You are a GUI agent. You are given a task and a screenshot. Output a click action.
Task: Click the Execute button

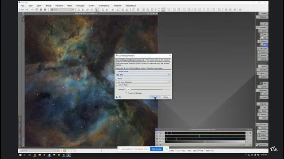point(154,97)
